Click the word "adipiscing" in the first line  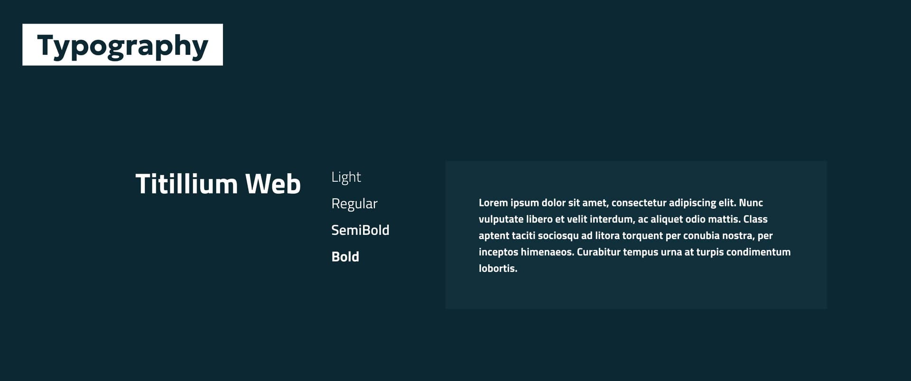click(x=692, y=203)
